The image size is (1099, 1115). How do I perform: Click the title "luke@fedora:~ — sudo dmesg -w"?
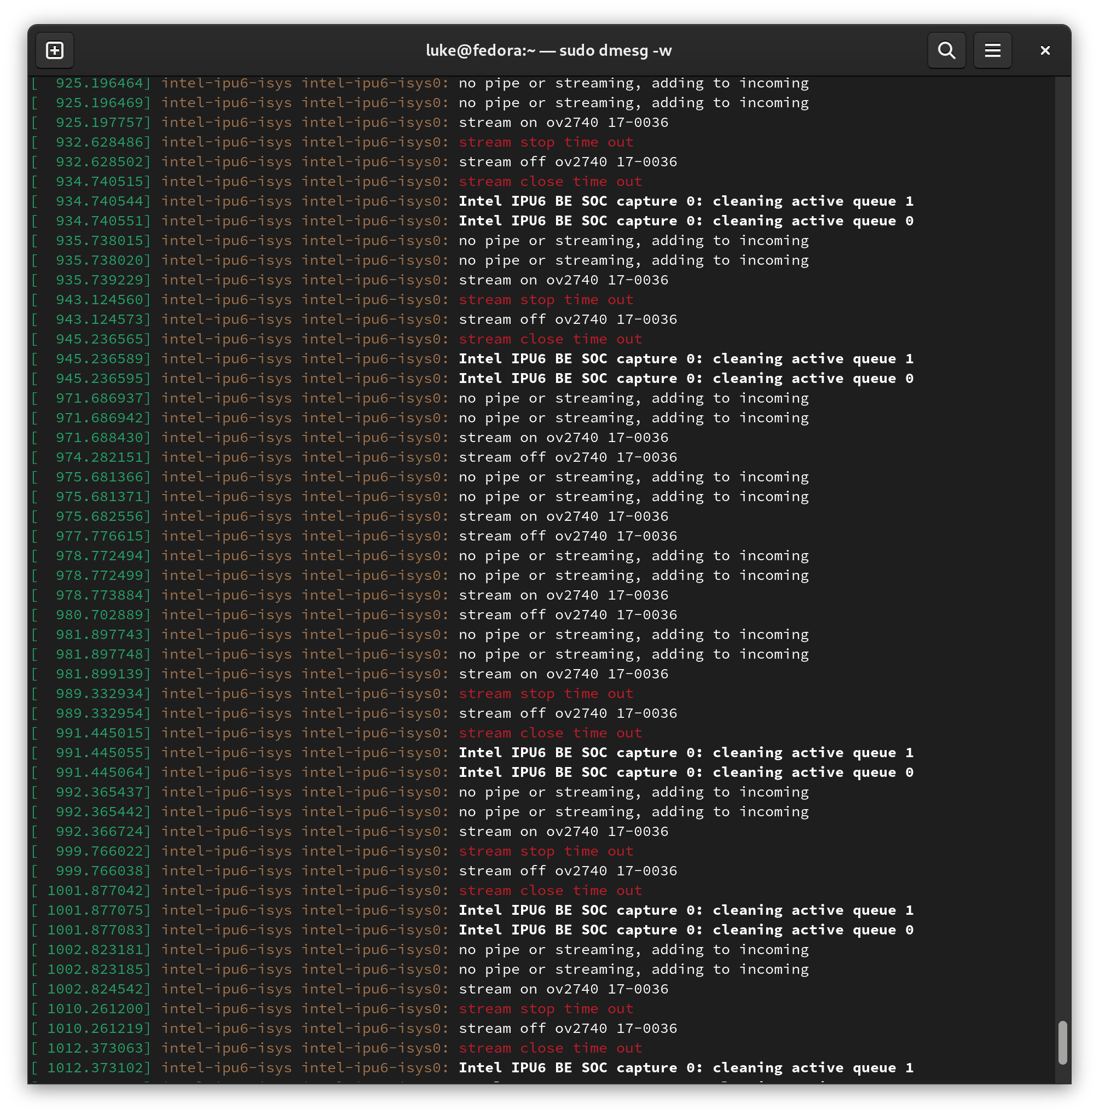pos(549,50)
